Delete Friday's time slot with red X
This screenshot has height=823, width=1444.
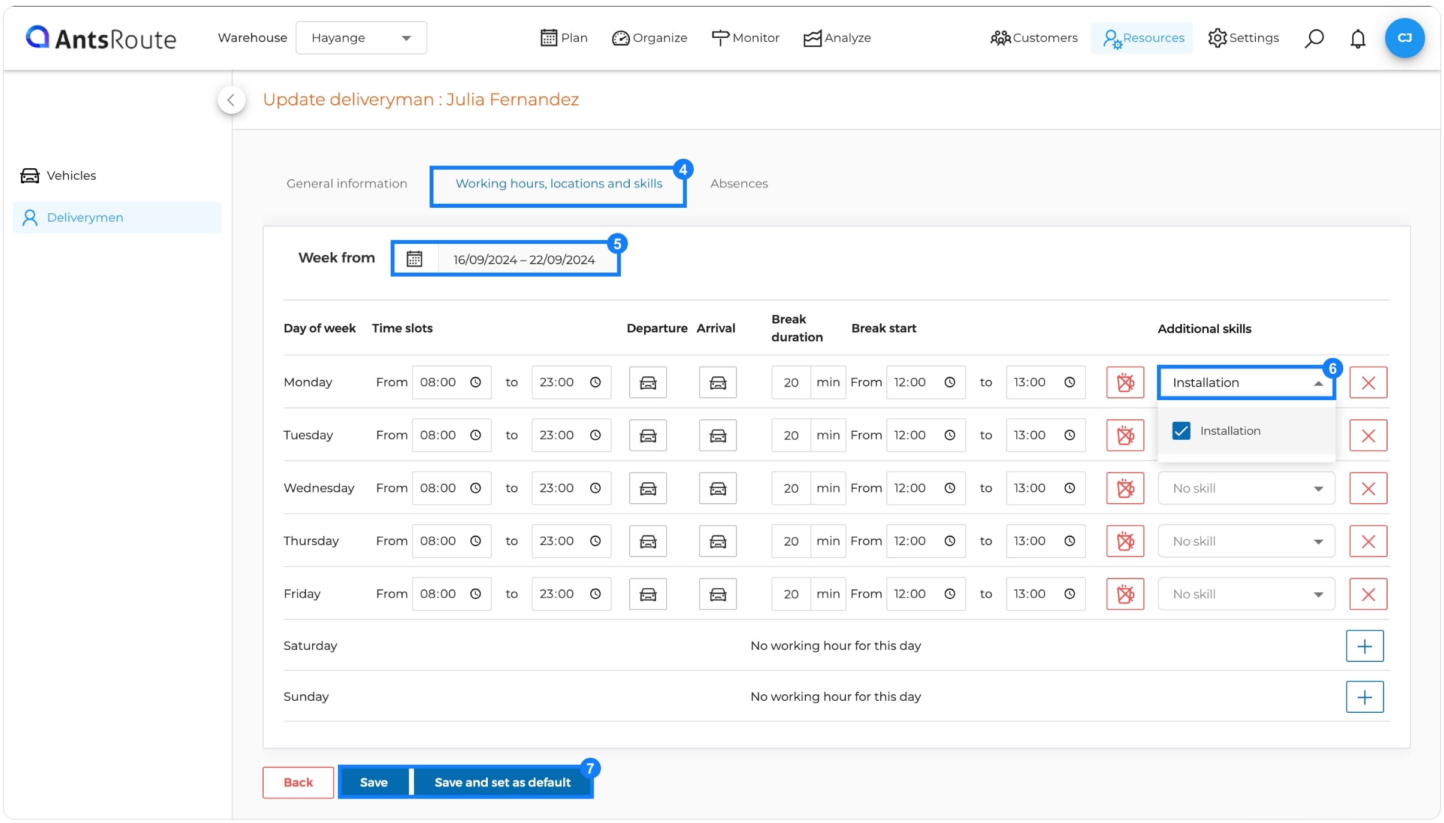point(1369,594)
